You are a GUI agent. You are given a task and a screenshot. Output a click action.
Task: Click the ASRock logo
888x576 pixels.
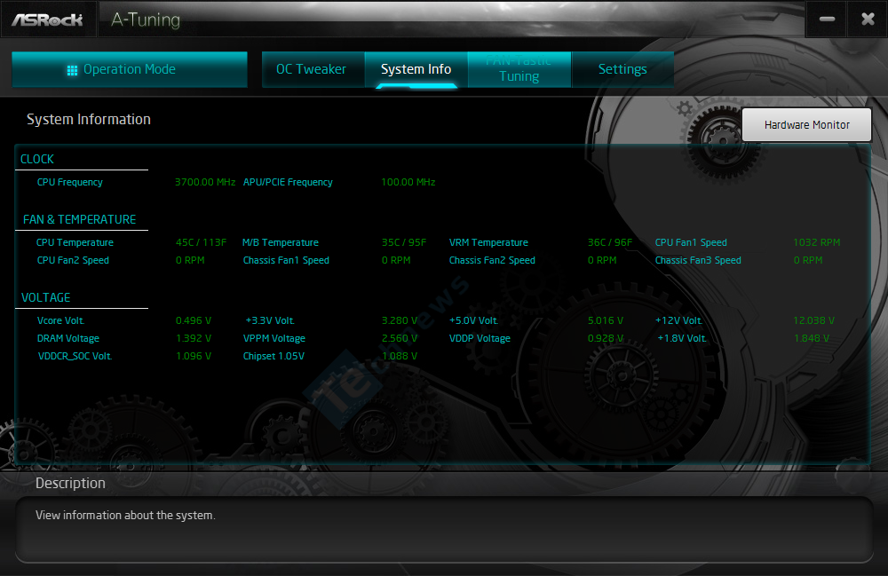[x=48, y=20]
